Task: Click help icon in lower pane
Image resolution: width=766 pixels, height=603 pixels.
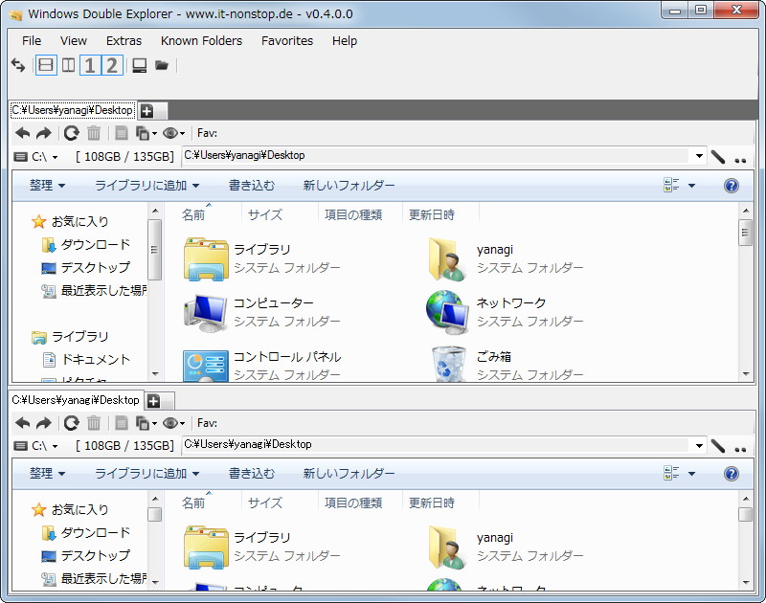Action: [x=732, y=474]
